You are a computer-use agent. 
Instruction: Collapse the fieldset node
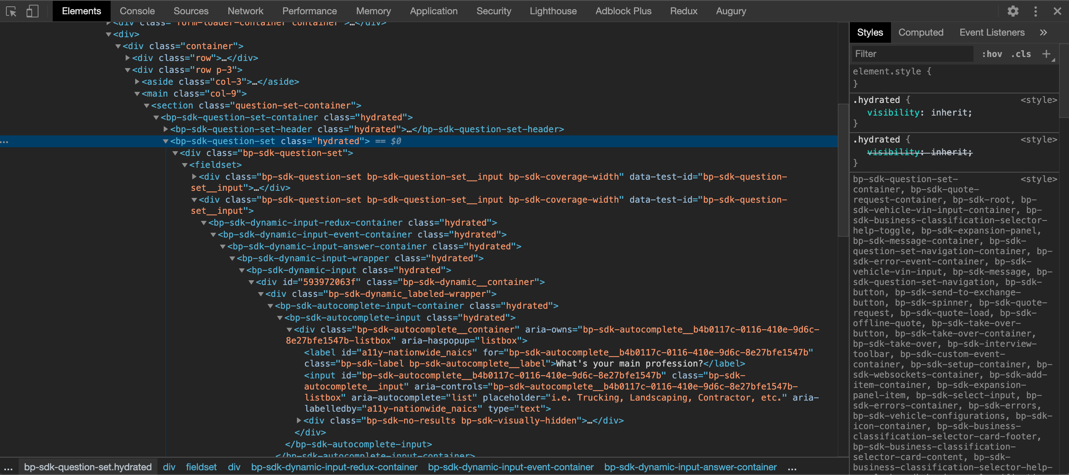[185, 165]
